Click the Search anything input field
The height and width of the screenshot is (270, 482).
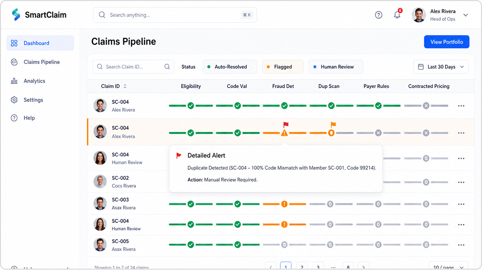tap(175, 15)
